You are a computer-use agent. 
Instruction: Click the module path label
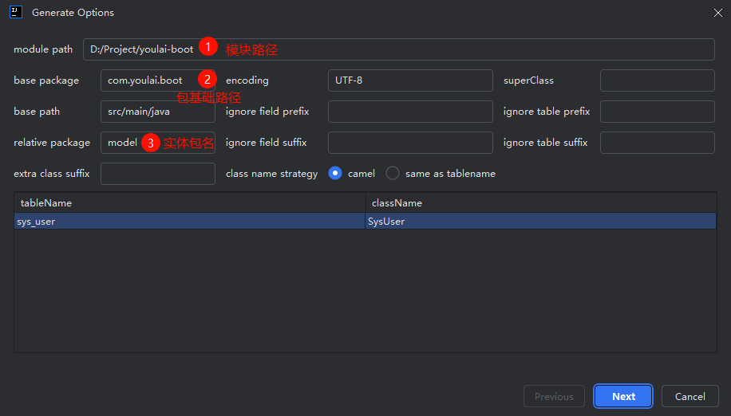43,49
